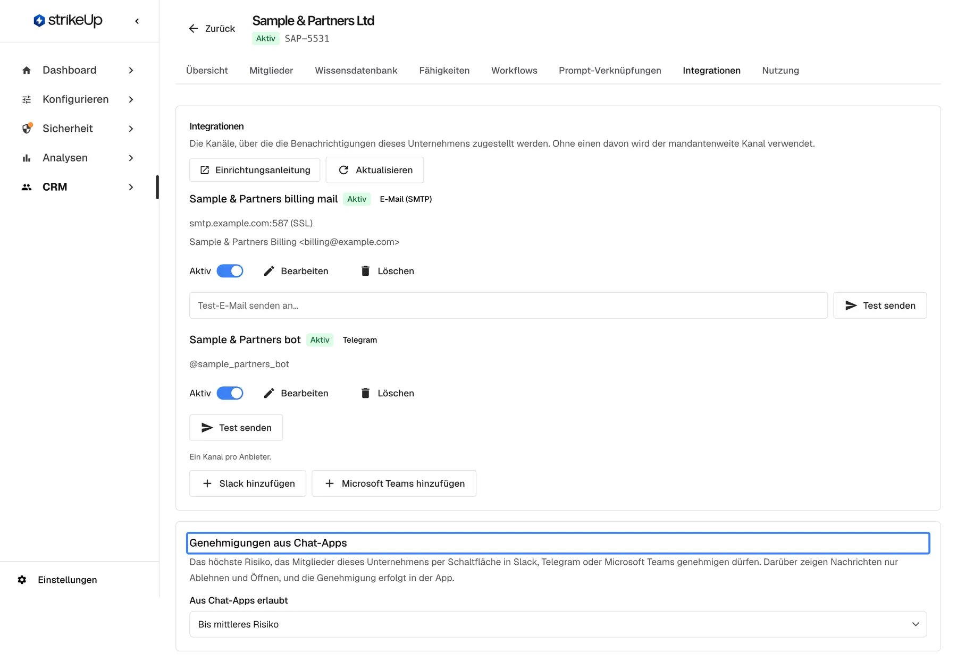The height and width of the screenshot is (662, 957).
Task: Switch to the Übersicht tab
Action: point(207,71)
